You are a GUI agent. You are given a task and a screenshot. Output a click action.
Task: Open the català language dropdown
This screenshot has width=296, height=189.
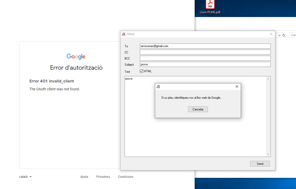pyautogui.click(x=25, y=177)
